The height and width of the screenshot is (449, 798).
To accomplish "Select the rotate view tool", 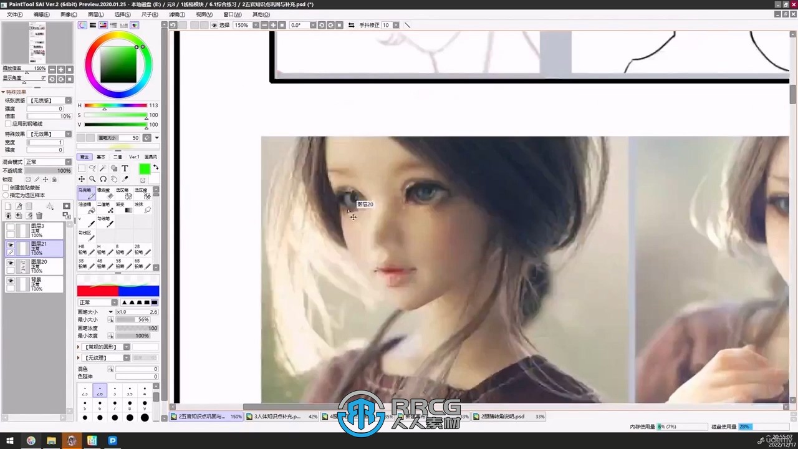I will coord(103,179).
